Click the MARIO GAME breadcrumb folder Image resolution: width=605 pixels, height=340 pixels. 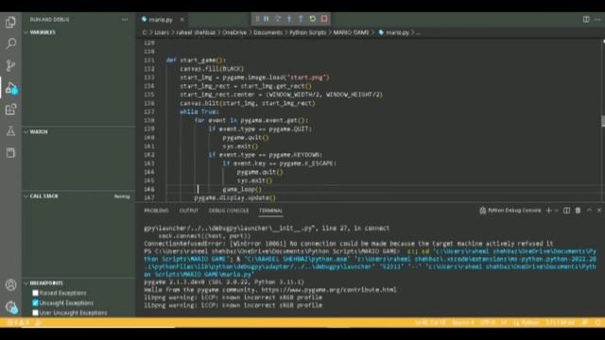click(x=351, y=33)
